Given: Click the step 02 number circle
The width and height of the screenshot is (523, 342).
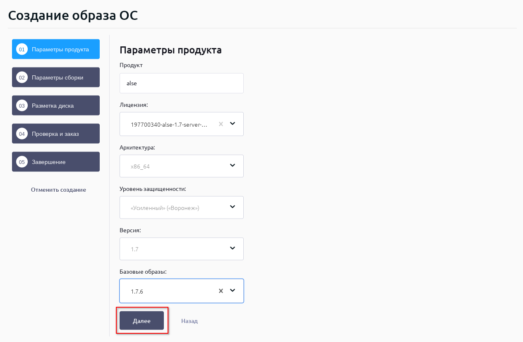Looking at the screenshot, I should (x=22, y=77).
